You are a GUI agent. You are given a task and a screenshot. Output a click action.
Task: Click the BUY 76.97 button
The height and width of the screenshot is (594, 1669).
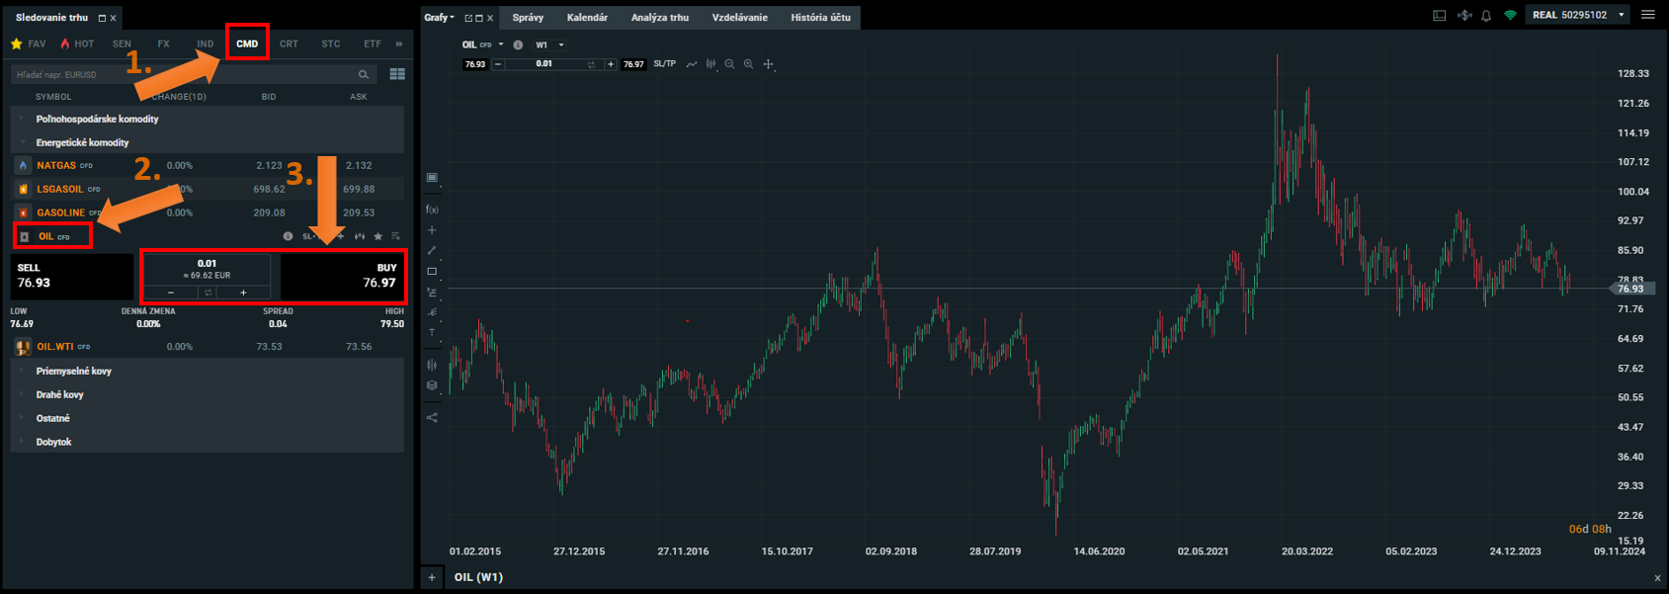coord(342,276)
